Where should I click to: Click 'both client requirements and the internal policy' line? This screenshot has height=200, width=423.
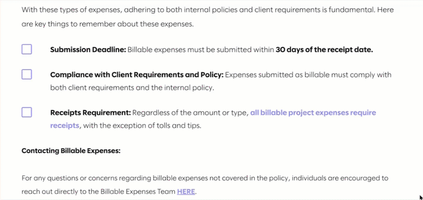coord(132,88)
